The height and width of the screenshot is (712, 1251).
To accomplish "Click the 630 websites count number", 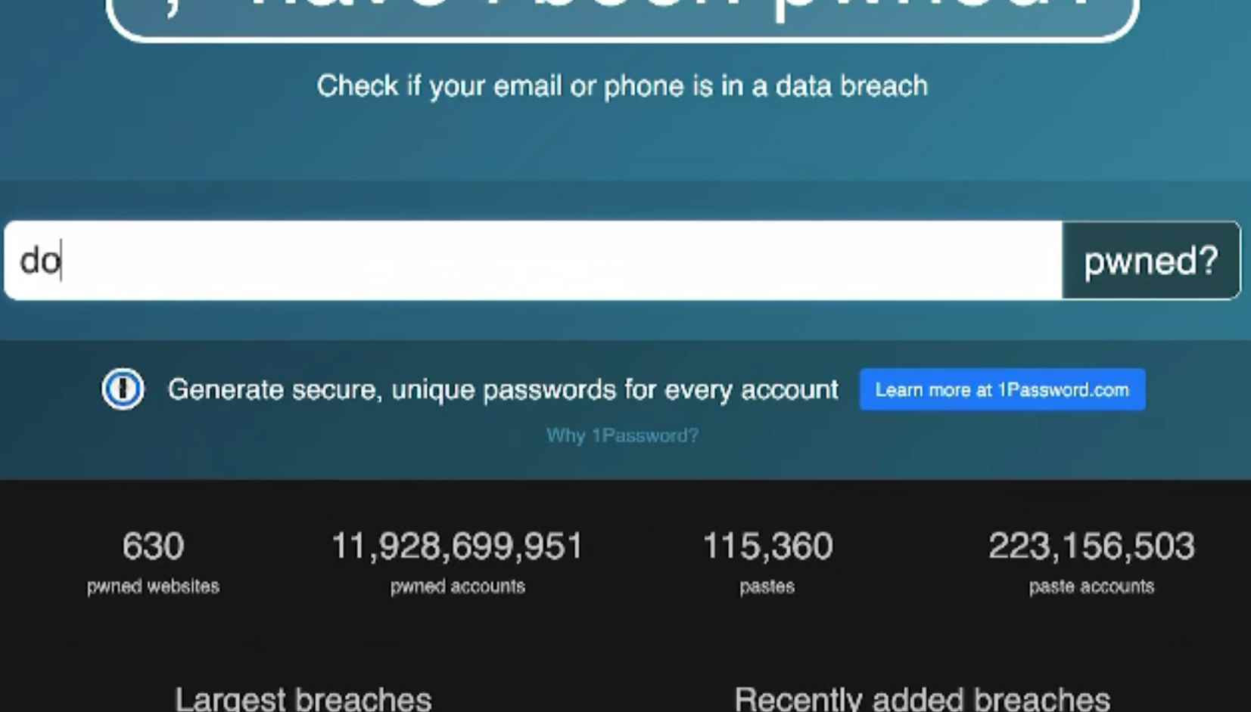I will [x=153, y=546].
